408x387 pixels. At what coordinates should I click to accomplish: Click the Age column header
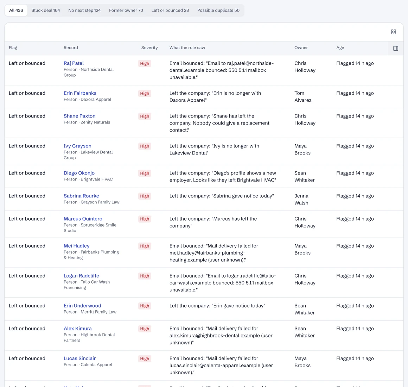pos(340,47)
